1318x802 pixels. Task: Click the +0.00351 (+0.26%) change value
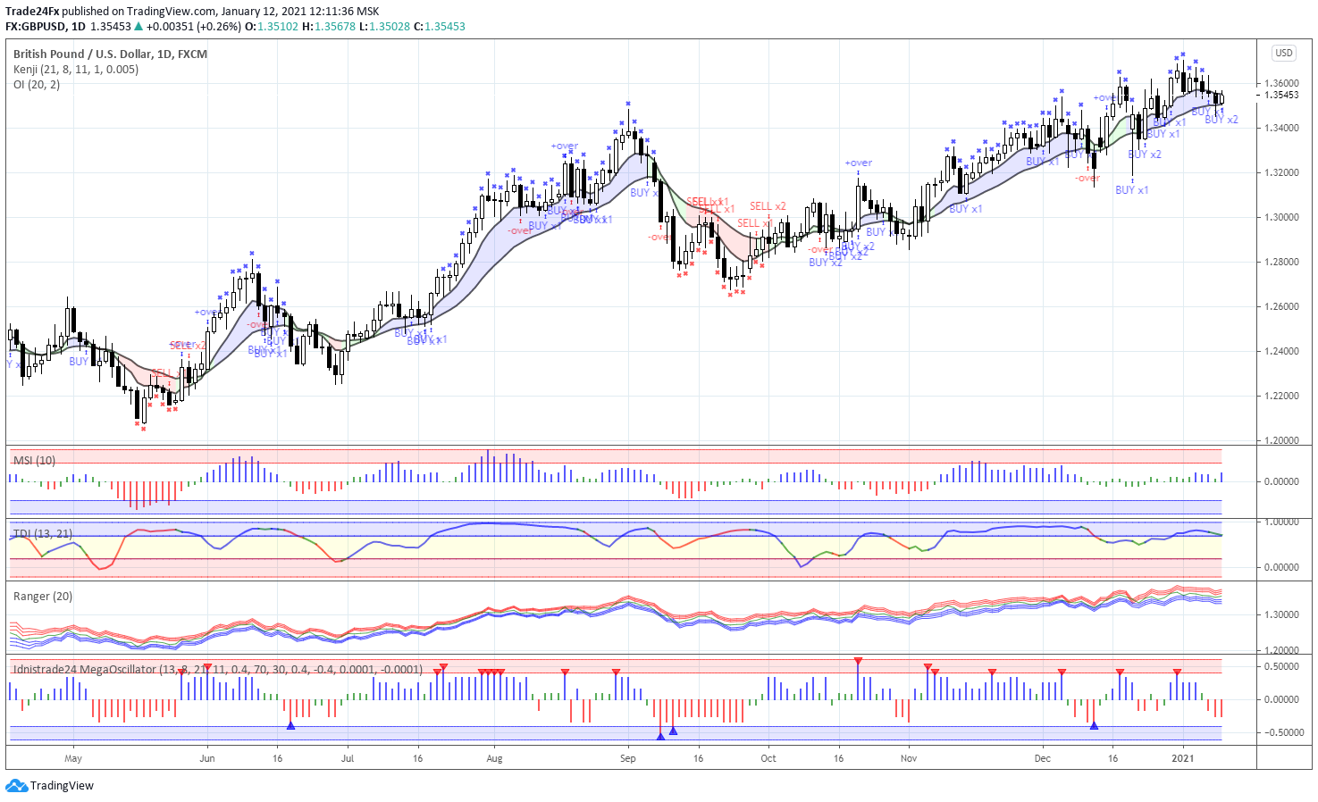click(194, 27)
